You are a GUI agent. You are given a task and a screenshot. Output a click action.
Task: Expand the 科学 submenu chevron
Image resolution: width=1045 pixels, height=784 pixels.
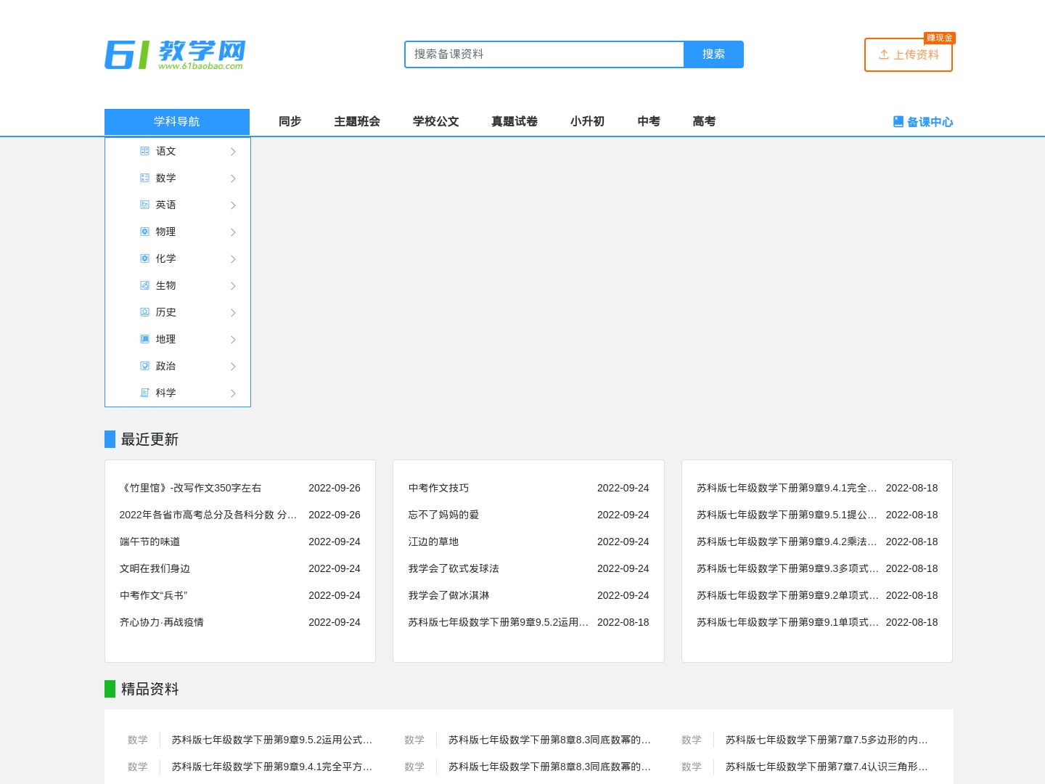pyautogui.click(x=233, y=393)
